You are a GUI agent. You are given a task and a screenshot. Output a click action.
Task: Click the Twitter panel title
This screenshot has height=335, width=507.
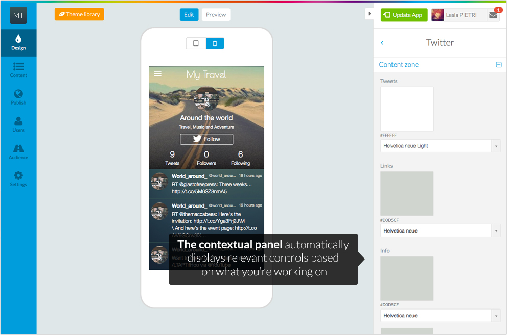pyautogui.click(x=440, y=43)
